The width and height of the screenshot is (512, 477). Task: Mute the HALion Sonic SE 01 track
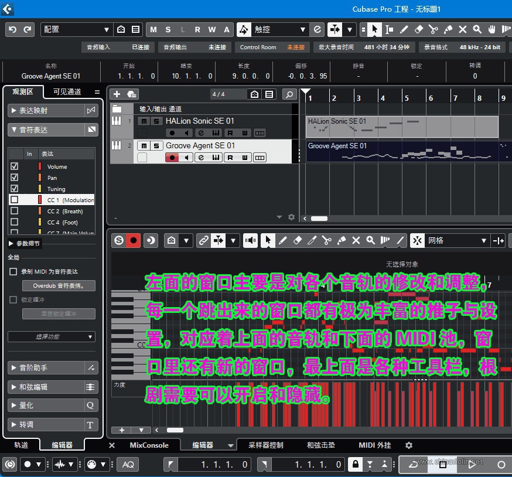pyautogui.click(x=144, y=121)
